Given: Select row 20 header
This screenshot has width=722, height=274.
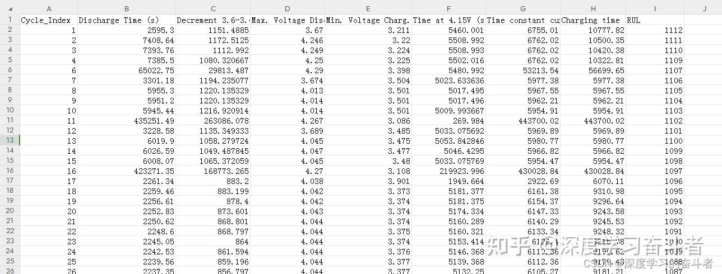Looking at the screenshot, I should coord(10,211).
